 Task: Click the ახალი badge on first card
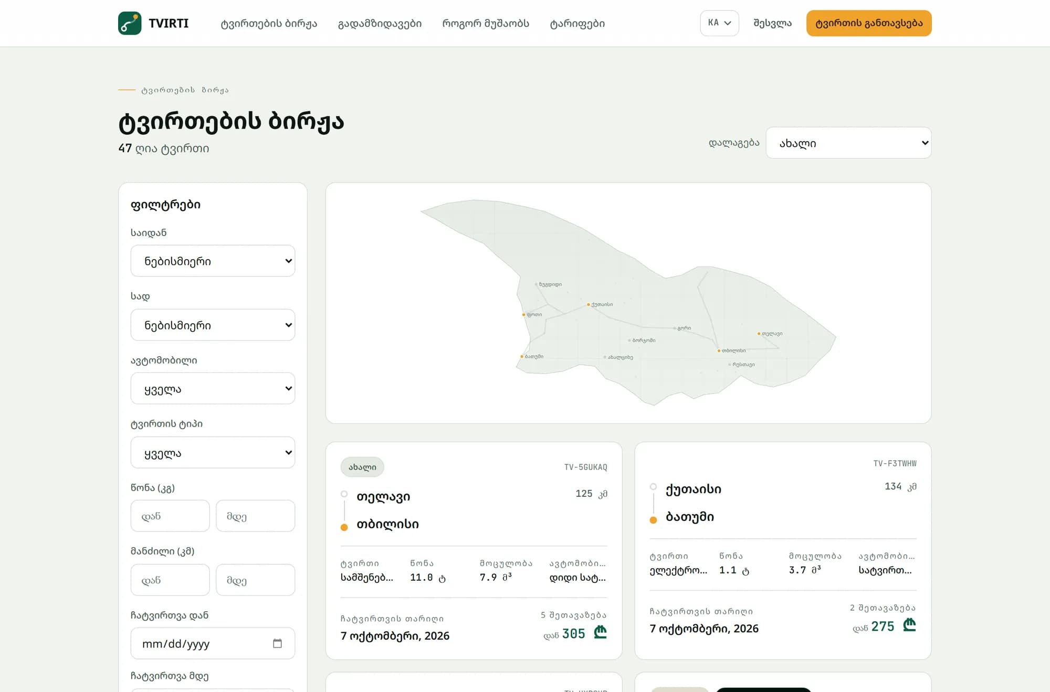(362, 467)
